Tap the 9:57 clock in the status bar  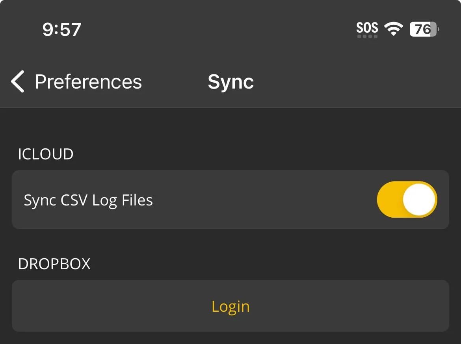61,30
